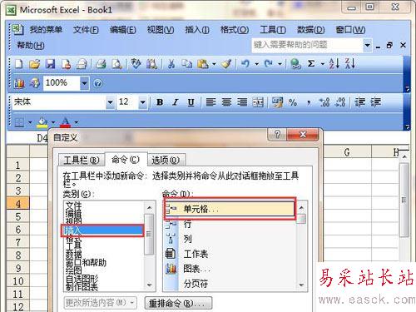Apply the yellow fill color
The width and height of the screenshot is (416, 312).
click(x=42, y=122)
